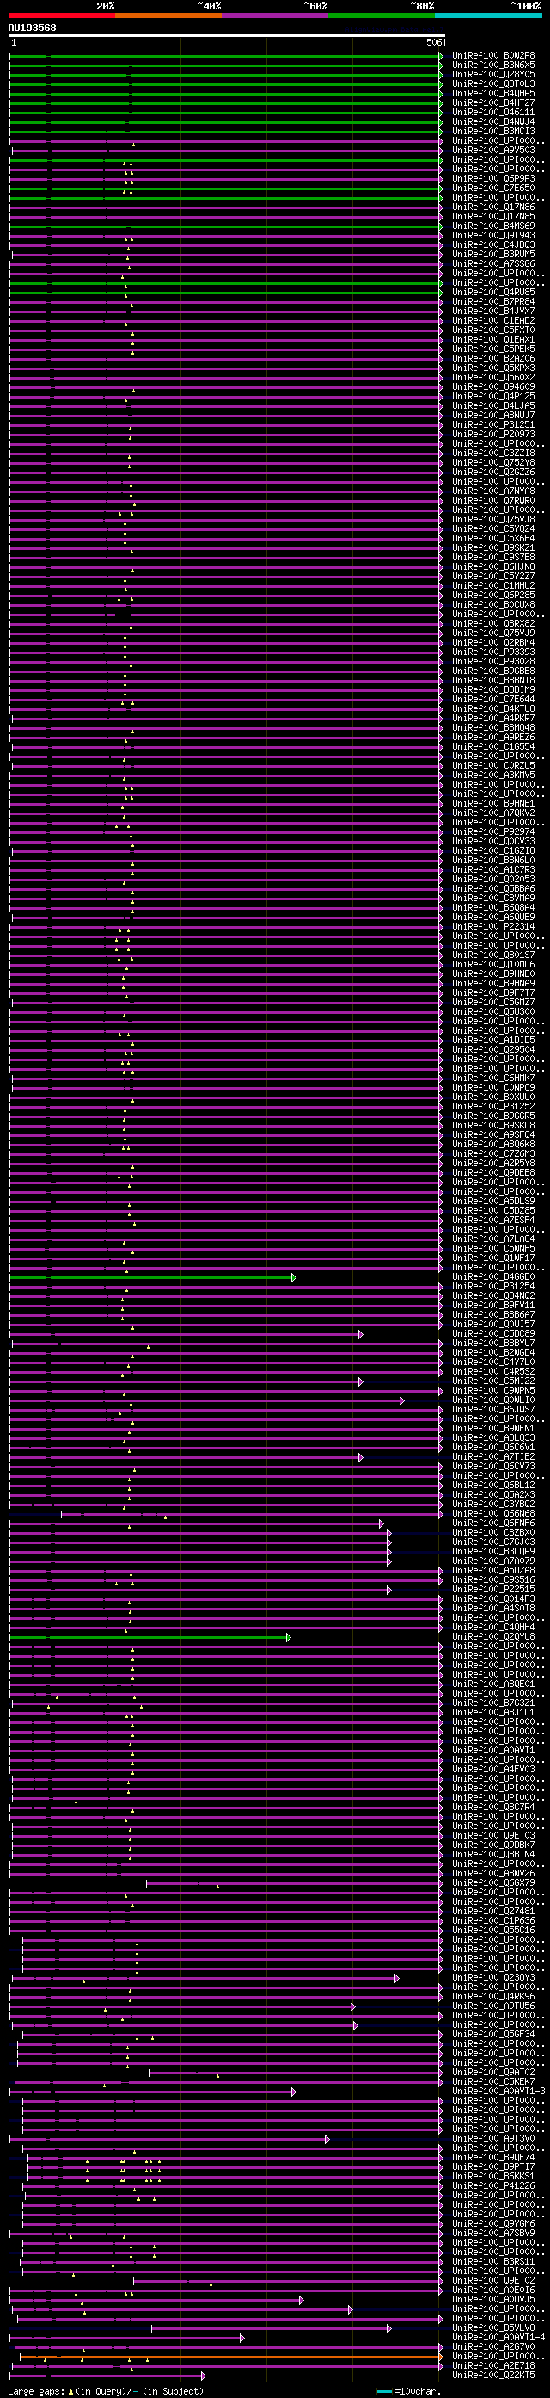Select UniRef100_Q17N85 label
Image resolution: width=550 pixels, height=2398 pixels.
point(493,217)
